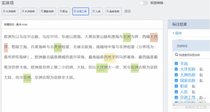This screenshot has width=210, height=112.
Task: Click the word 直布罗陀海峡 in text
Action: point(15,57)
